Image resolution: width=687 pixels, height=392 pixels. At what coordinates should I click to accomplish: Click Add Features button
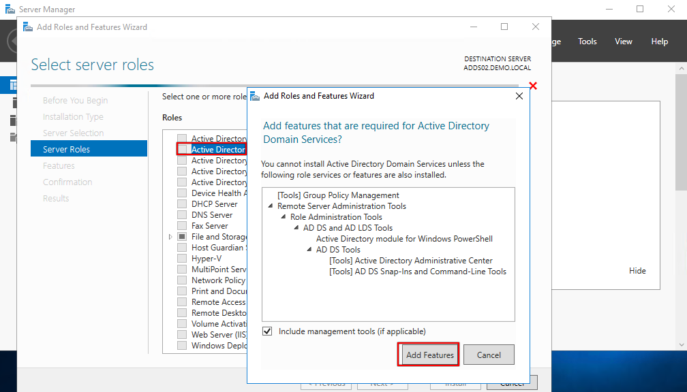(x=429, y=355)
